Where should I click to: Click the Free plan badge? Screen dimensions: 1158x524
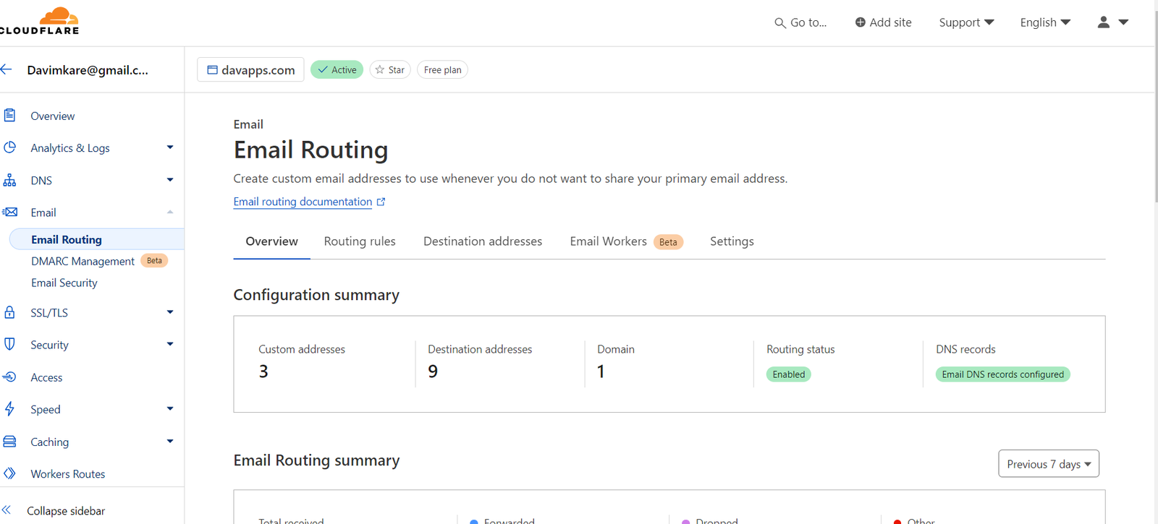tap(442, 69)
